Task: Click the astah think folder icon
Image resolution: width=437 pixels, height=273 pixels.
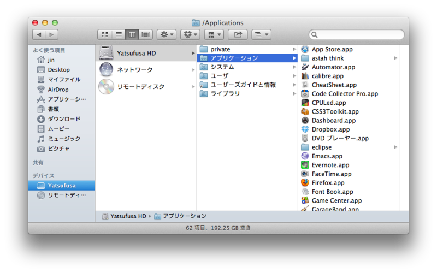Action: (x=305, y=58)
